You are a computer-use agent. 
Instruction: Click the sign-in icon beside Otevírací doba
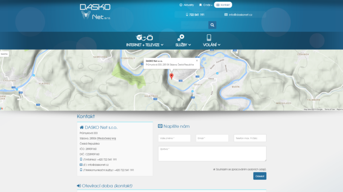(x=79, y=186)
